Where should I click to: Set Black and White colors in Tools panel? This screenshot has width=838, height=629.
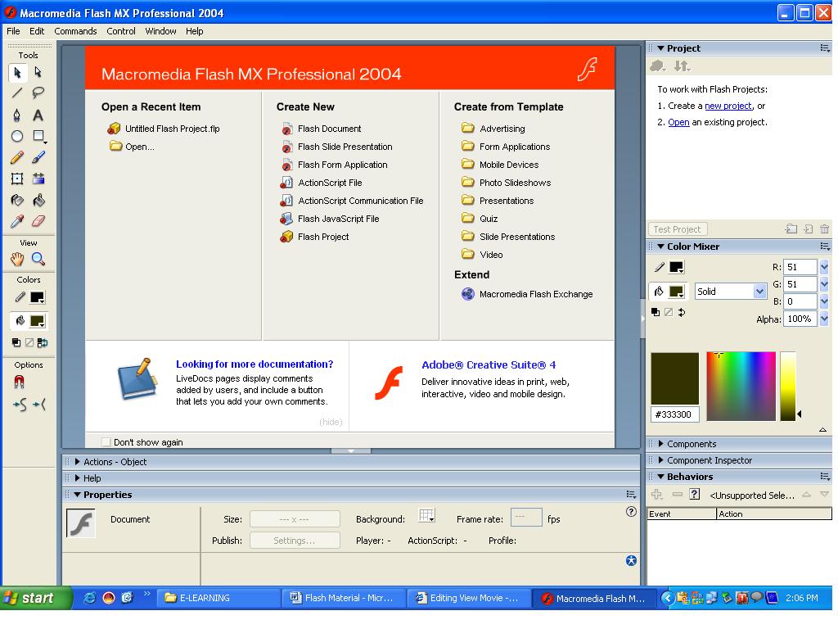16,343
